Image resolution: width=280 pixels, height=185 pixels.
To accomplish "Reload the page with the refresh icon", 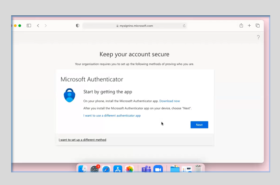I will pyautogui.click(x=184, y=26).
